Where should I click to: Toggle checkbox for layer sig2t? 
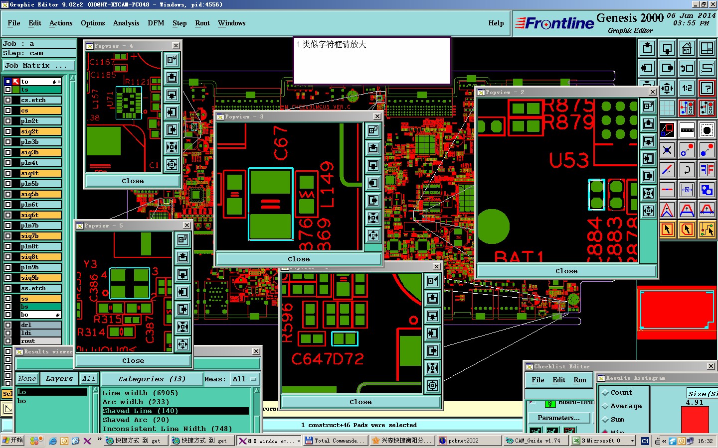click(x=8, y=131)
